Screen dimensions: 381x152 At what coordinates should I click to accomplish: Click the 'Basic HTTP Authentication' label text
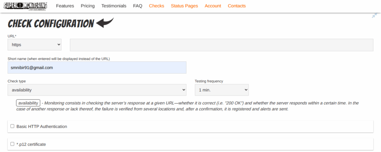42,126
